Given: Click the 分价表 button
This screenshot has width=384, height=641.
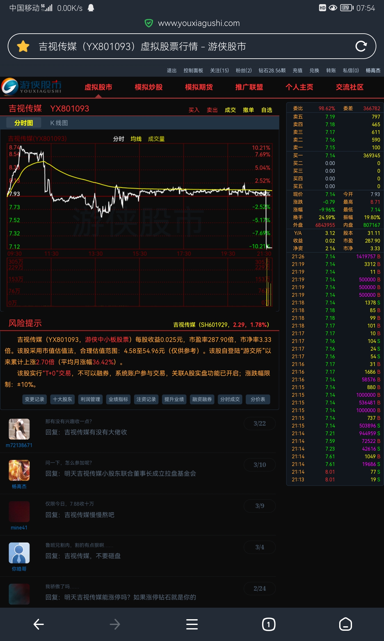Looking at the screenshot, I should point(258,399).
